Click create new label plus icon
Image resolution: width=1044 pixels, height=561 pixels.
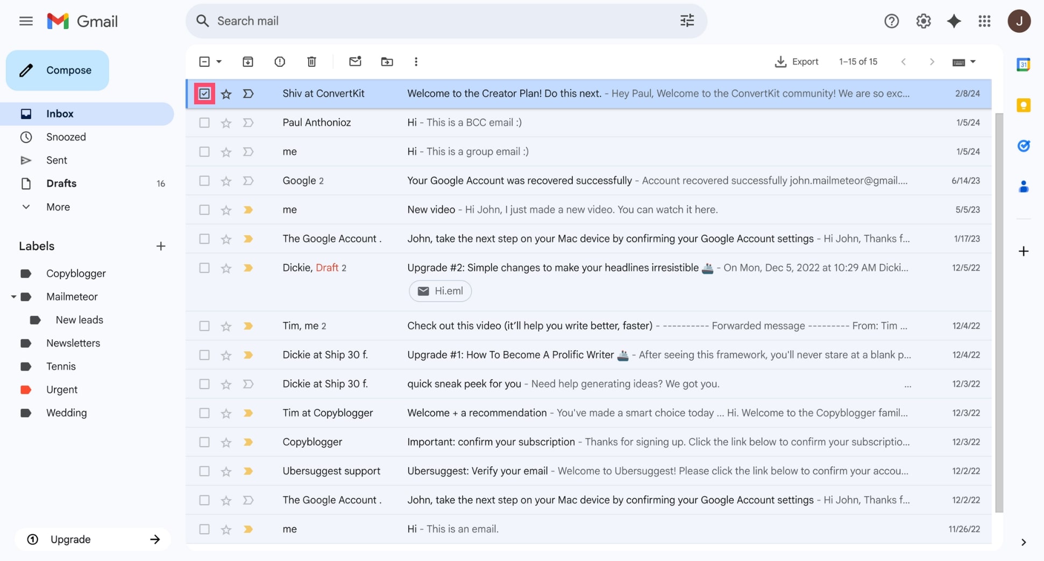tap(160, 246)
